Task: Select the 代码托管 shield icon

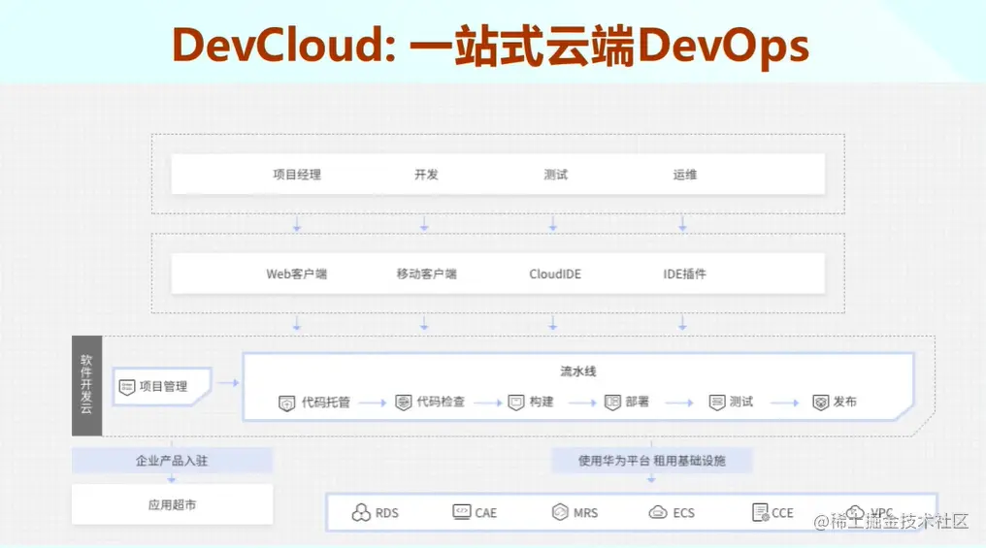Action: [286, 403]
